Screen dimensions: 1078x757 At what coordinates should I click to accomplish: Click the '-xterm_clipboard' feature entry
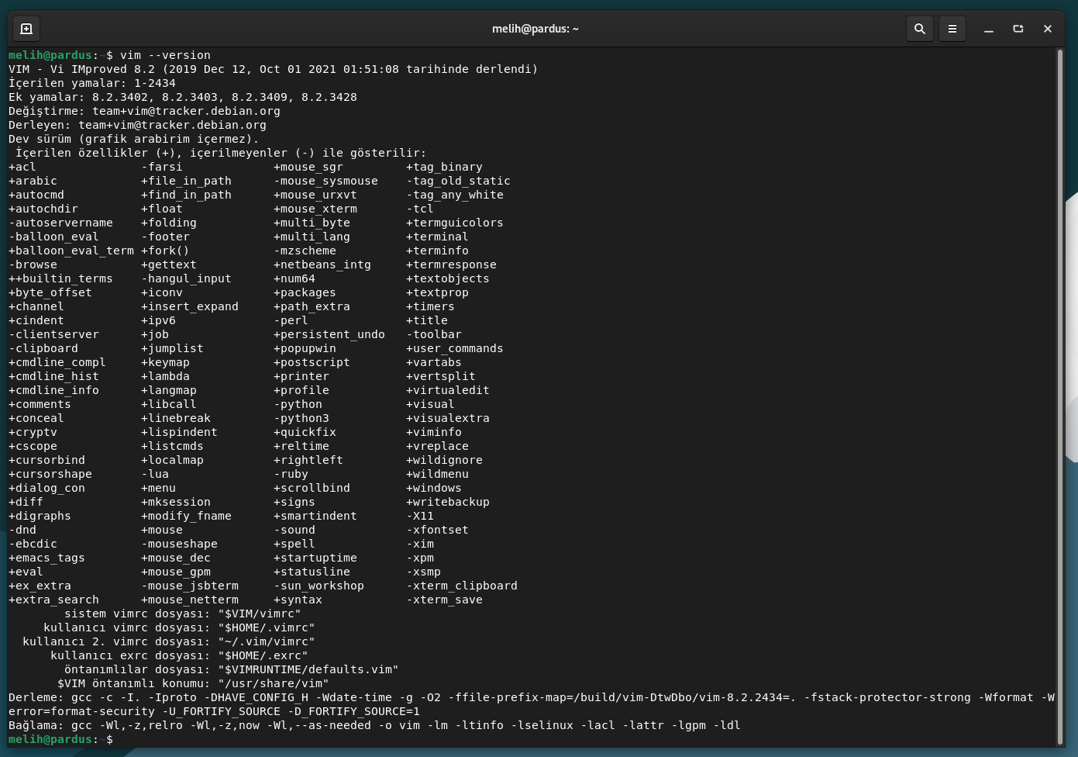(462, 586)
